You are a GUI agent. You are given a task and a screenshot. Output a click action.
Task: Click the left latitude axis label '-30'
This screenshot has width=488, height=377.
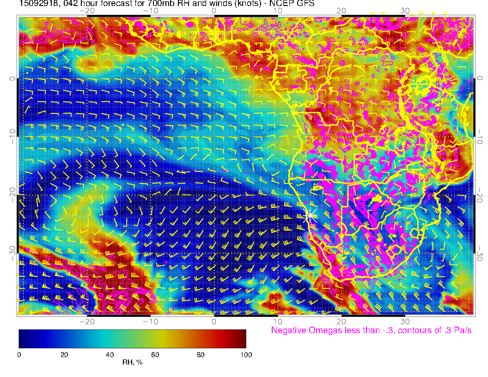(x=12, y=253)
